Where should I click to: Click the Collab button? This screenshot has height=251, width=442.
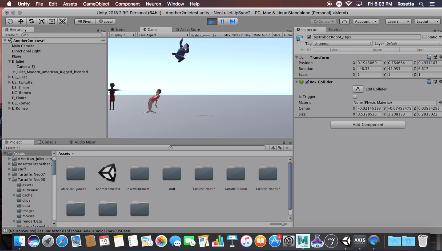coord(324,21)
